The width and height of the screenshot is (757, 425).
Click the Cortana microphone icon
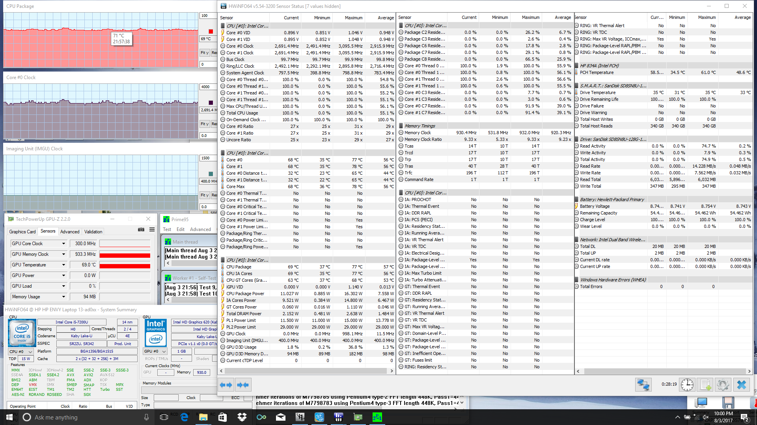pyautogui.click(x=146, y=417)
